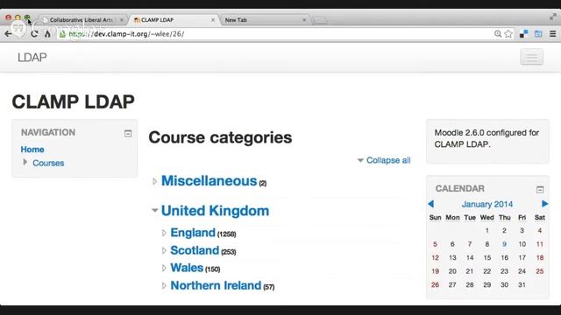Expand the Wales subcategory arrow
561x315 pixels.
pos(164,268)
